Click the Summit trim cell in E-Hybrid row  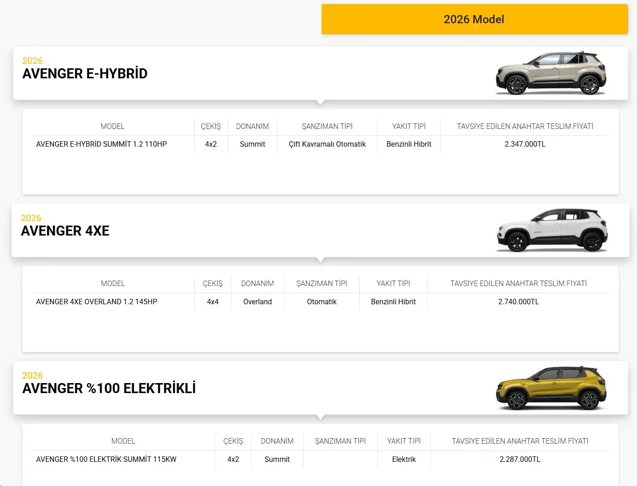pos(252,144)
